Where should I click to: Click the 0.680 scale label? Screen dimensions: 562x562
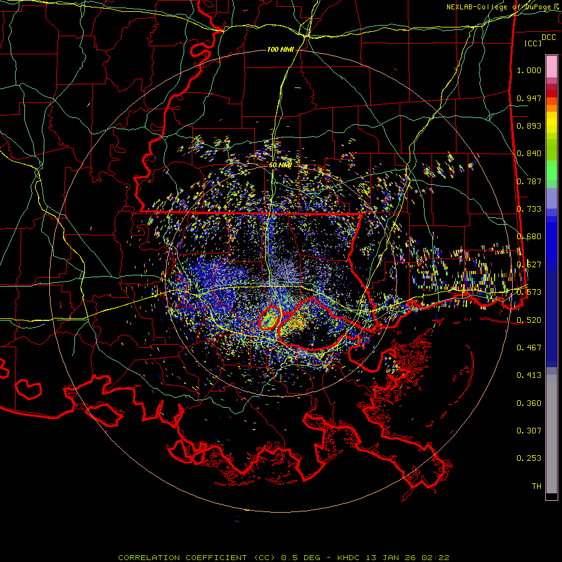(x=529, y=237)
